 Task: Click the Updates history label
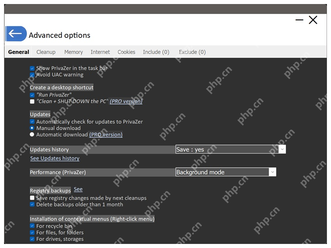click(49, 149)
